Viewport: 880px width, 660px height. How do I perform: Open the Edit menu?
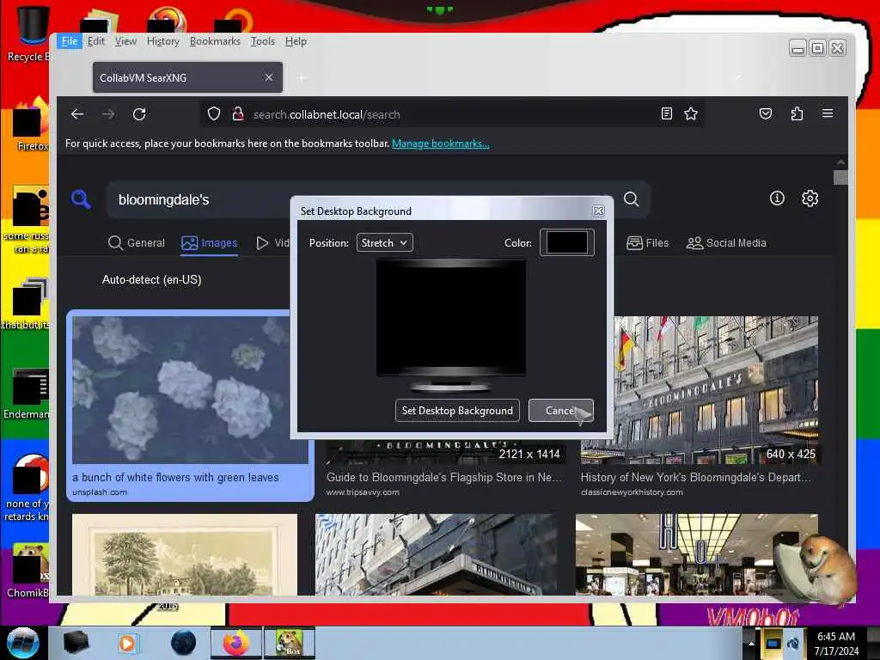pos(96,41)
